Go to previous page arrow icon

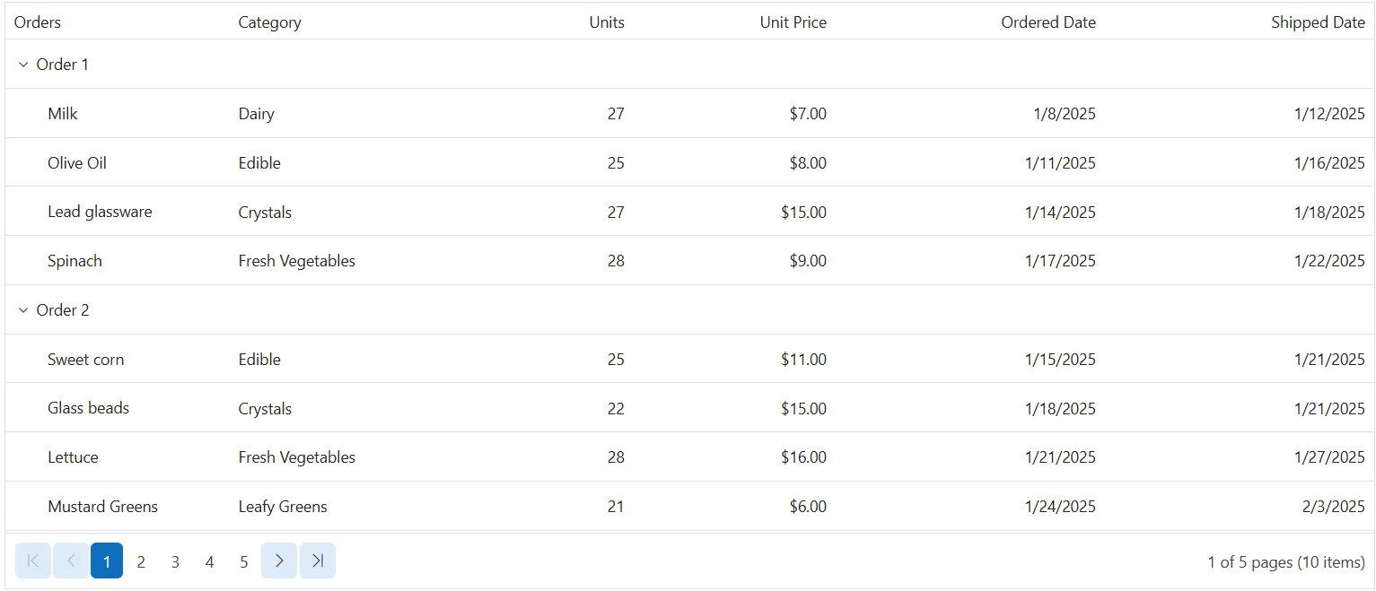click(71, 561)
